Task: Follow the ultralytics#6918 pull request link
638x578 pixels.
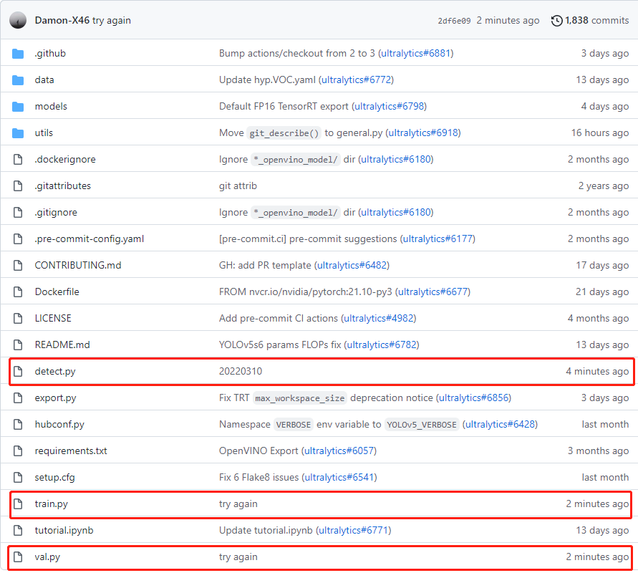Action: click(423, 133)
